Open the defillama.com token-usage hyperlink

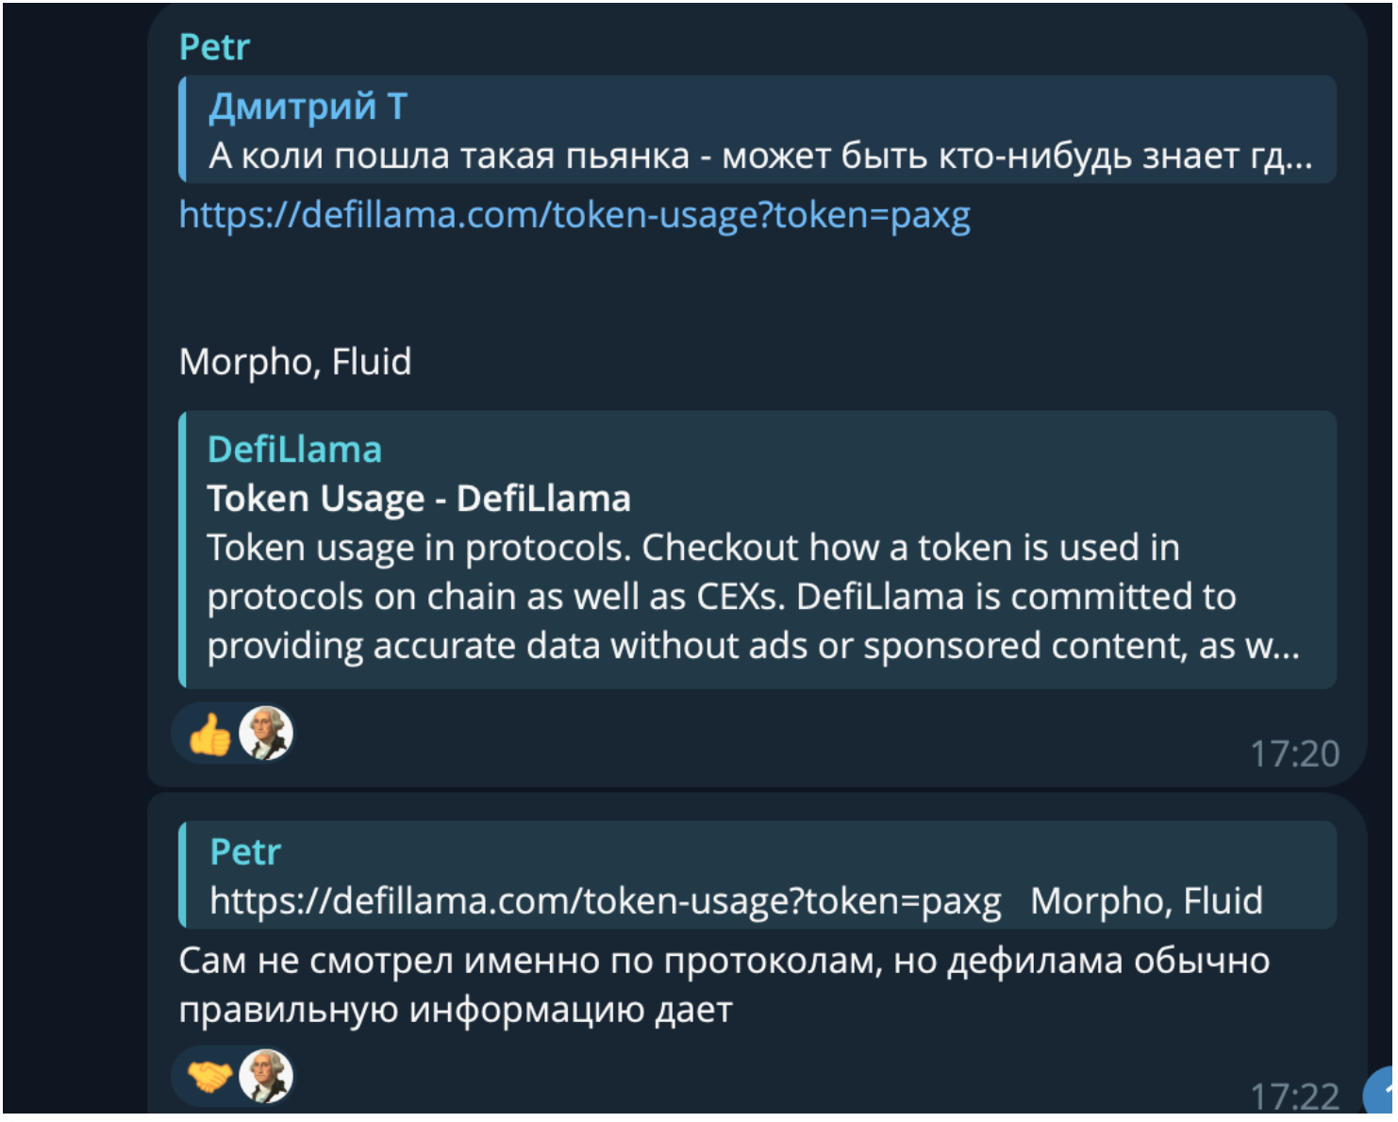pos(574,216)
